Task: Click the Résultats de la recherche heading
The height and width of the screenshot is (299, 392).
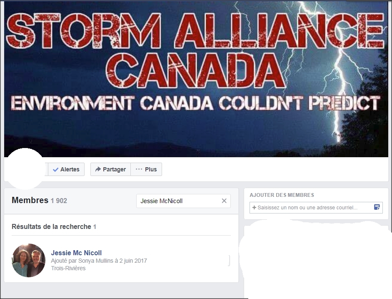Action: [51, 227]
